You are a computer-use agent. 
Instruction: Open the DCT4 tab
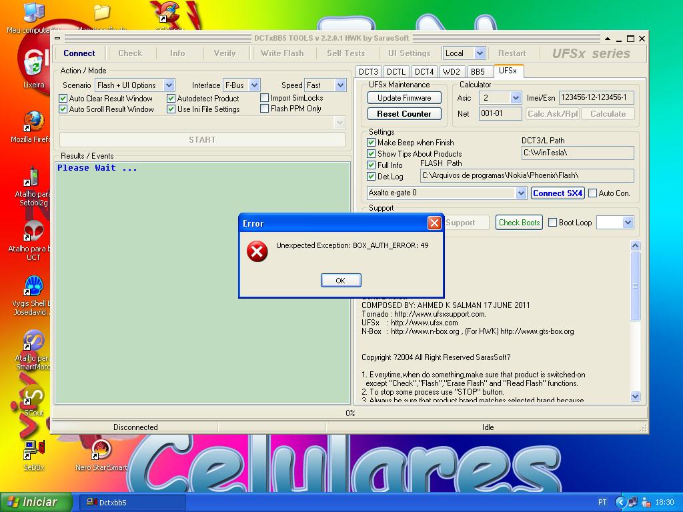tap(424, 72)
